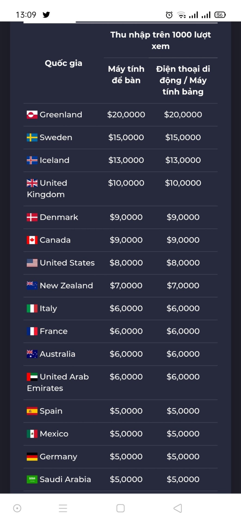Open the recent apps menu button

click(63, 508)
